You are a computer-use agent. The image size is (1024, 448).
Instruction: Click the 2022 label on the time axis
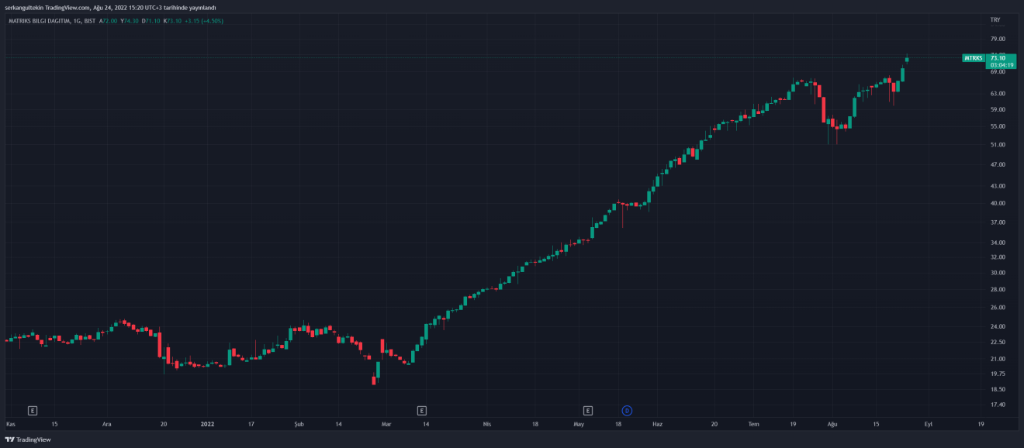click(207, 424)
